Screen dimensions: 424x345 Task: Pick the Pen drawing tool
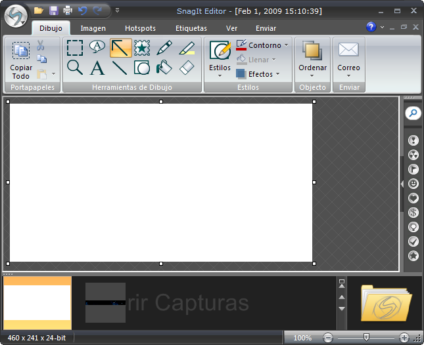[x=164, y=47]
